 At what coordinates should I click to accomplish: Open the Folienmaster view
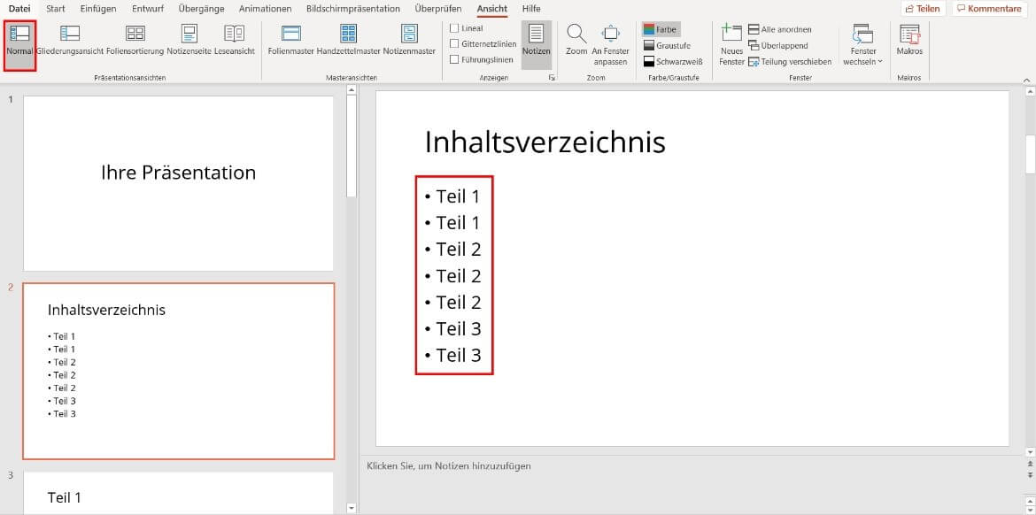[x=291, y=40]
